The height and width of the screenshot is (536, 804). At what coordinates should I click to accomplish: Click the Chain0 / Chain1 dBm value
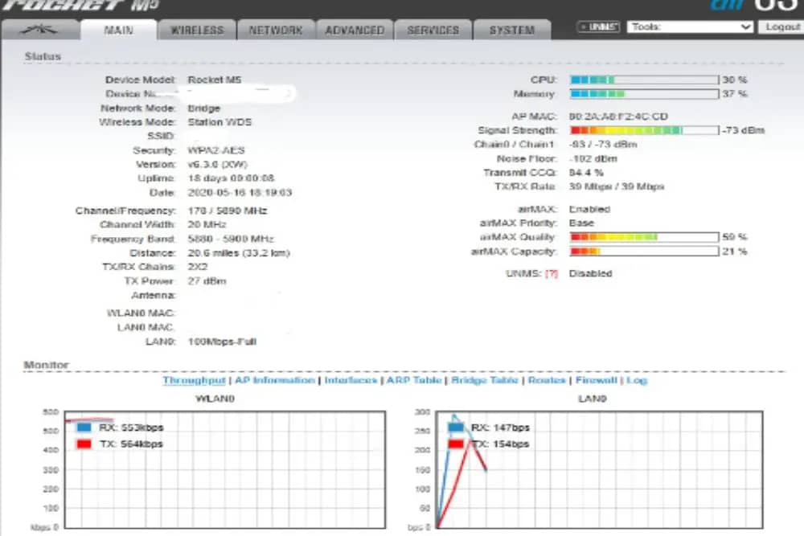coord(603,145)
